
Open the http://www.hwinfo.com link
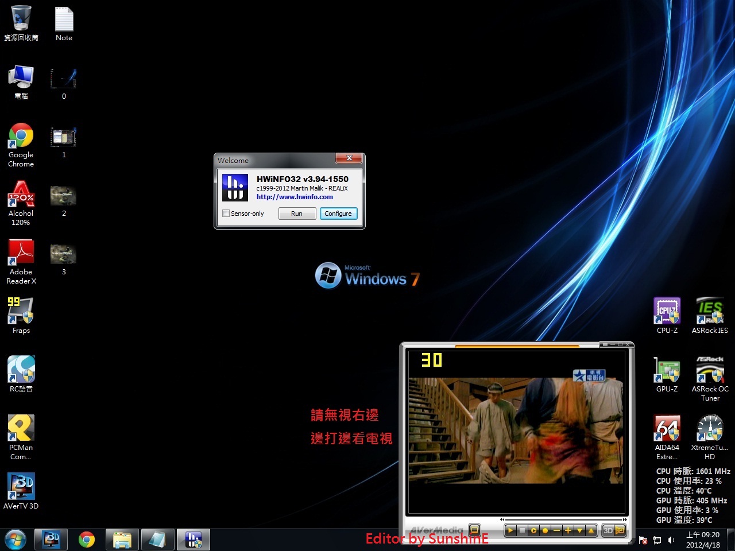coord(295,197)
